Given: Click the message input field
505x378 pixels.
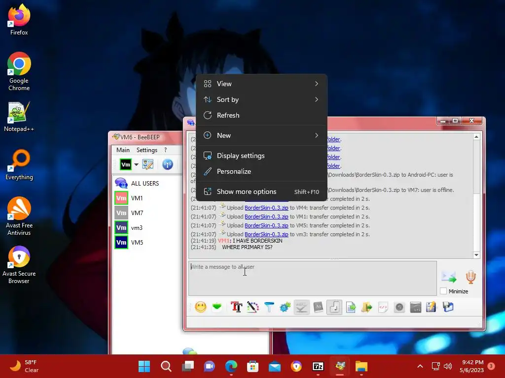Looking at the screenshot, I should [x=312, y=278].
